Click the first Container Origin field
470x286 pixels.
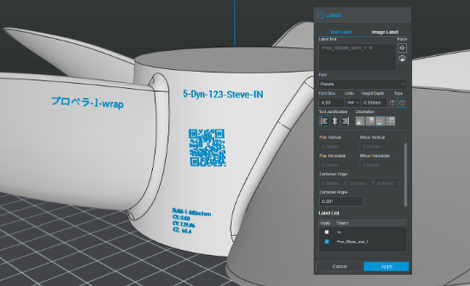pos(332,183)
